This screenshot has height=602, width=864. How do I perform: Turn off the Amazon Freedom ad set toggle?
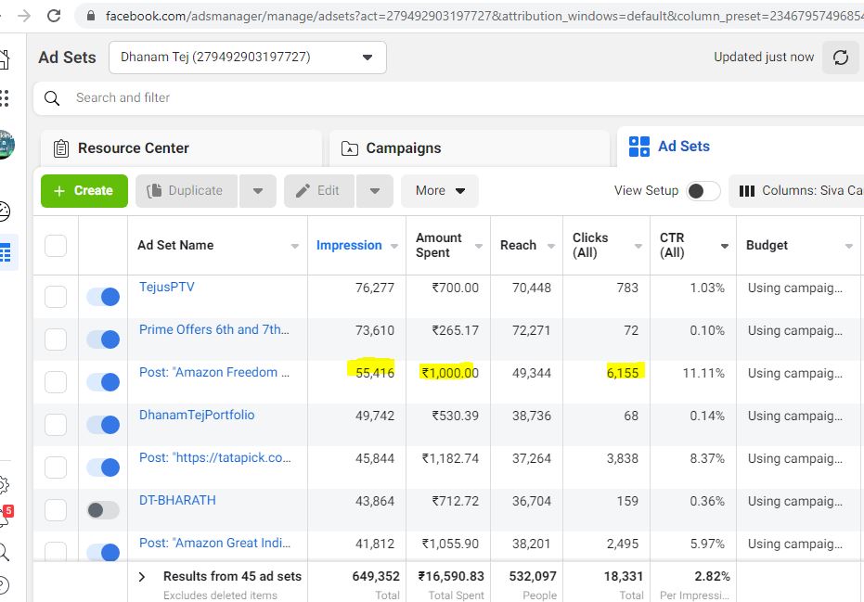click(x=103, y=382)
